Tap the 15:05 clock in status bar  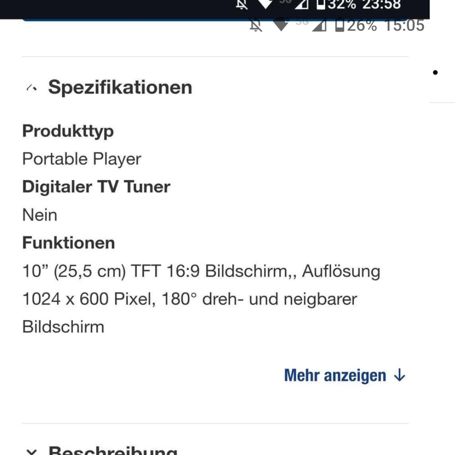point(404,25)
